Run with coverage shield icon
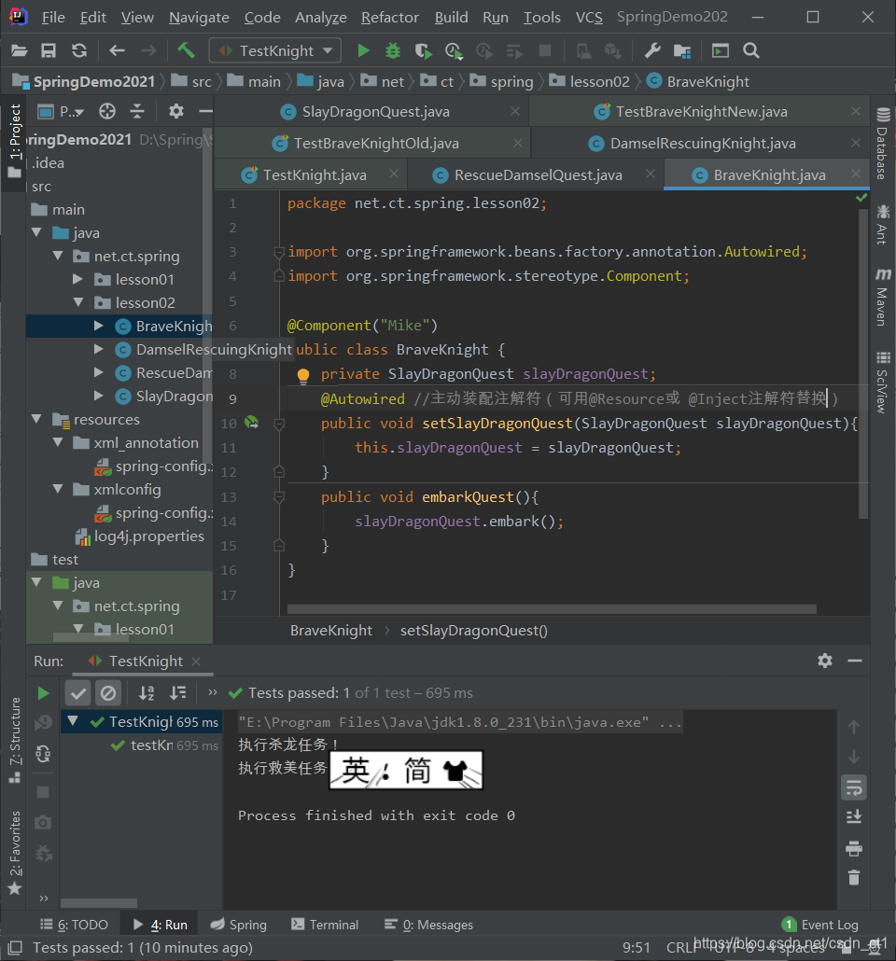This screenshot has height=961, width=896. tap(423, 51)
